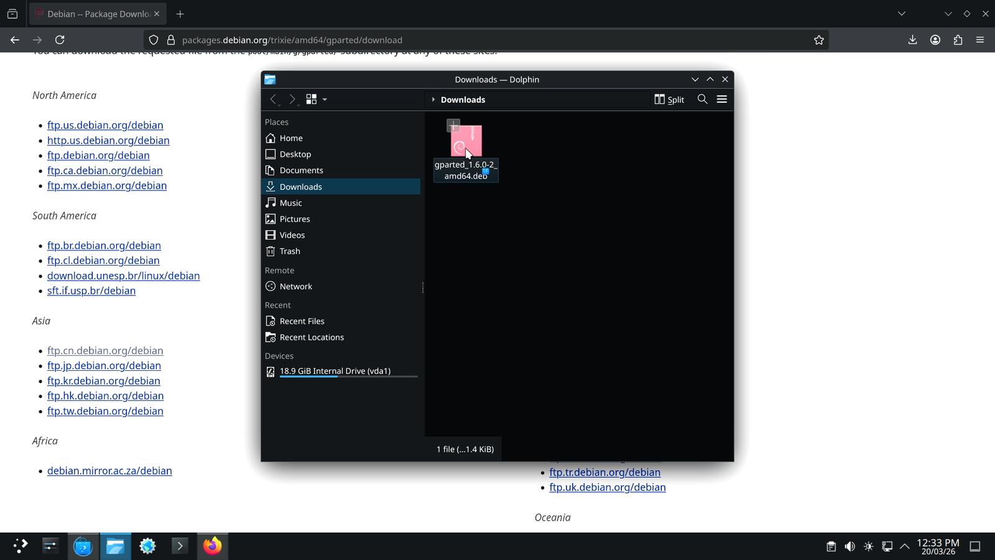The width and height of the screenshot is (995, 560).
Task: Click the Firefox address bar
Action: [487, 40]
